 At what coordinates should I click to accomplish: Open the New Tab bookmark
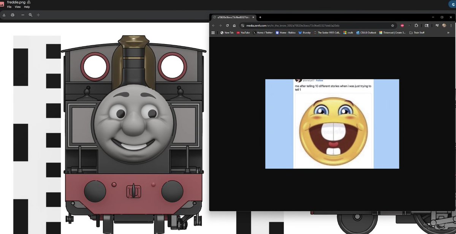tap(227, 33)
